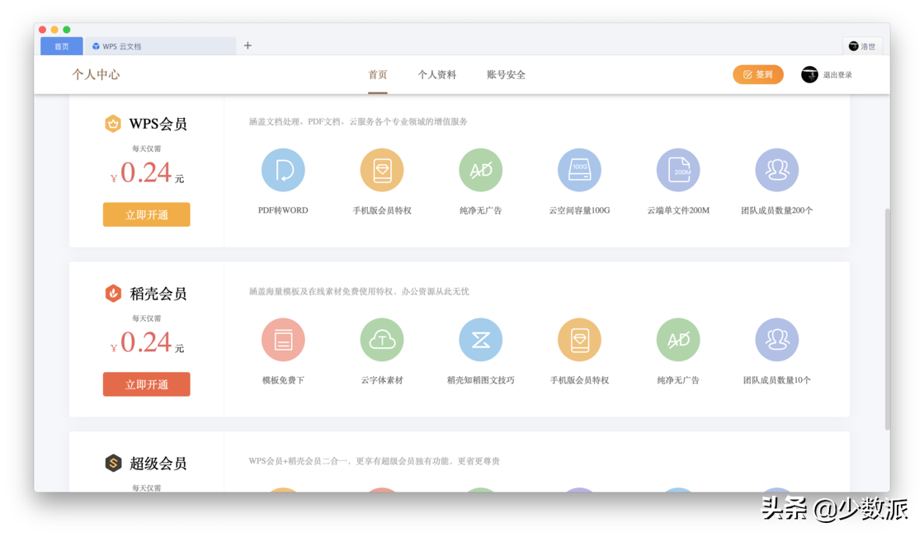
Task: Go to 账号安全 navigation item
Action: 507,75
